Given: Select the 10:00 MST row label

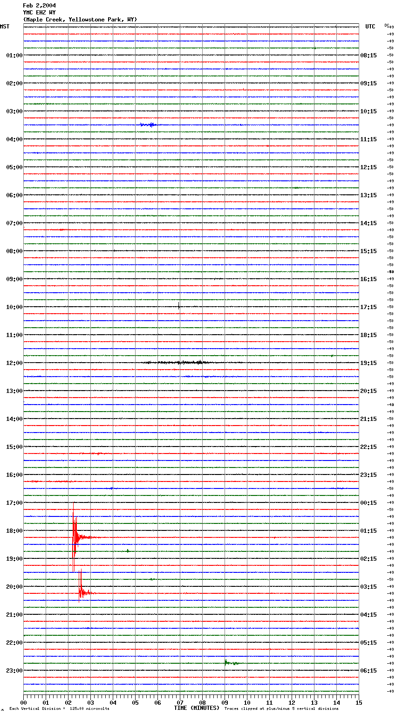Looking at the screenshot, I should [14, 307].
